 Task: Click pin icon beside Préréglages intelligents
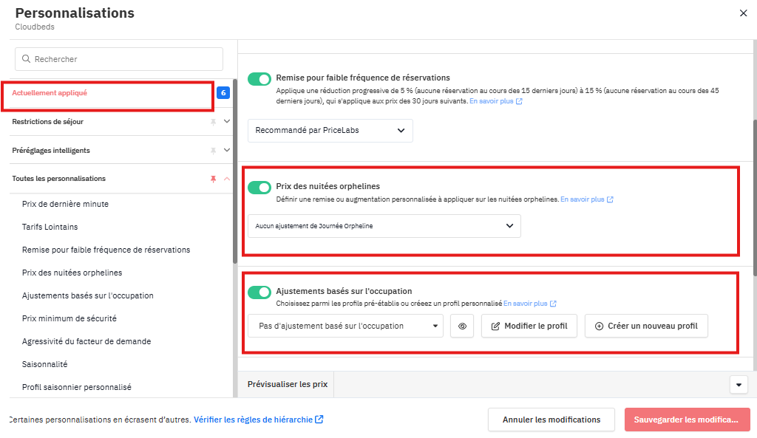coord(214,151)
